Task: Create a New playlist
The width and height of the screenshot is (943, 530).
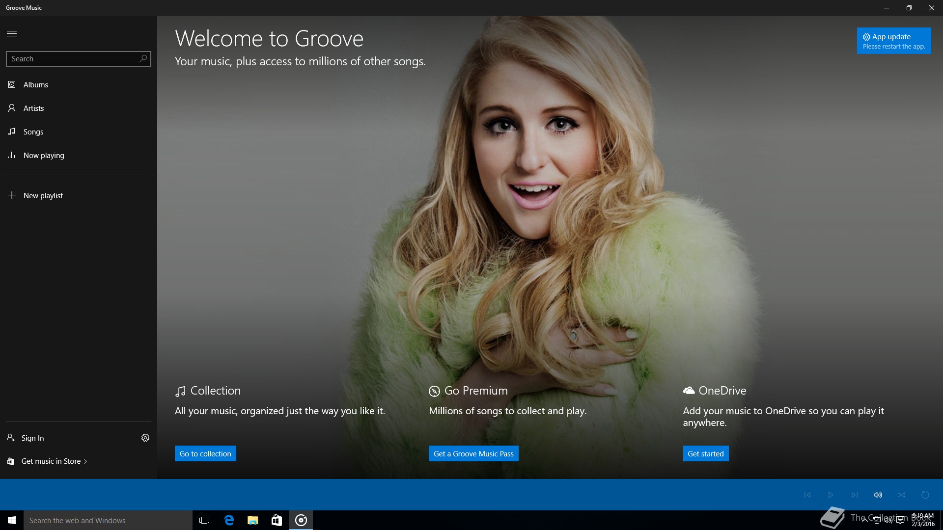Action: (79, 195)
